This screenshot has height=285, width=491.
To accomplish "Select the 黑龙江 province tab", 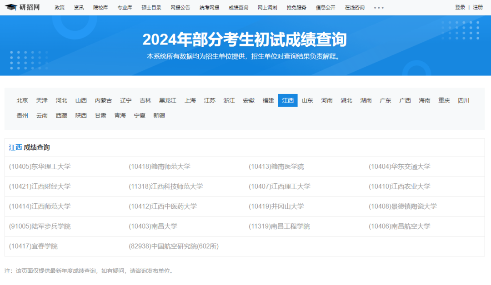I will 168,100.
